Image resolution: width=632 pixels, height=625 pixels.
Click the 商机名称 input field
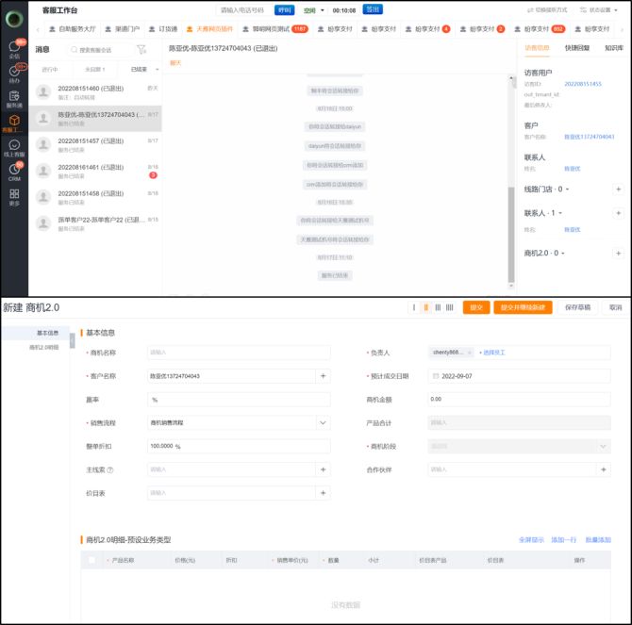(237, 353)
